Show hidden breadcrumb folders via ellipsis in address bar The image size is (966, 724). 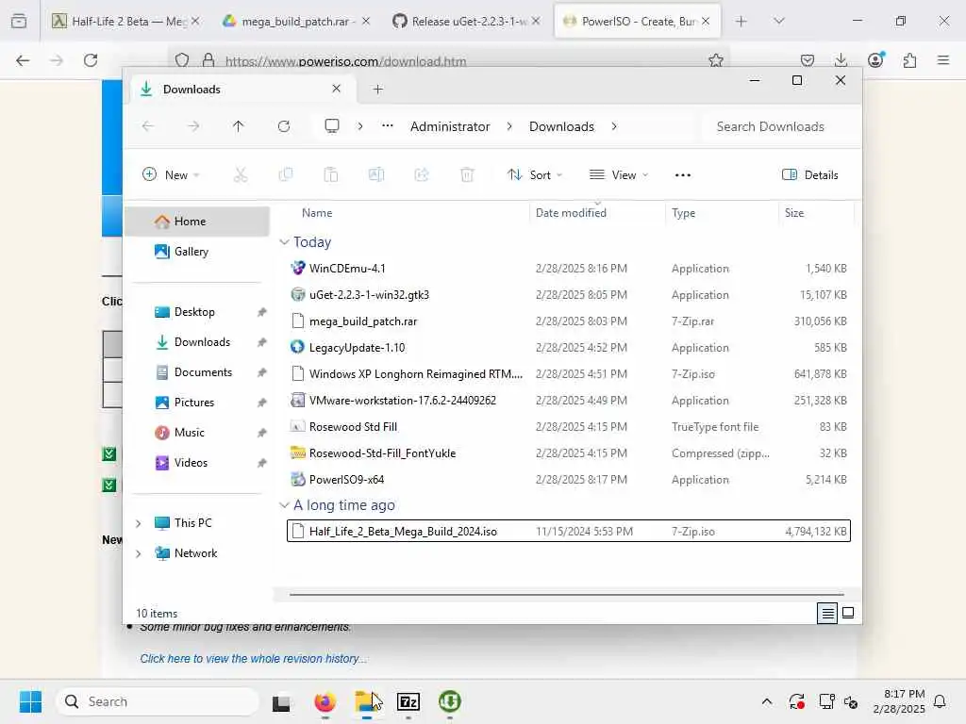point(387,125)
